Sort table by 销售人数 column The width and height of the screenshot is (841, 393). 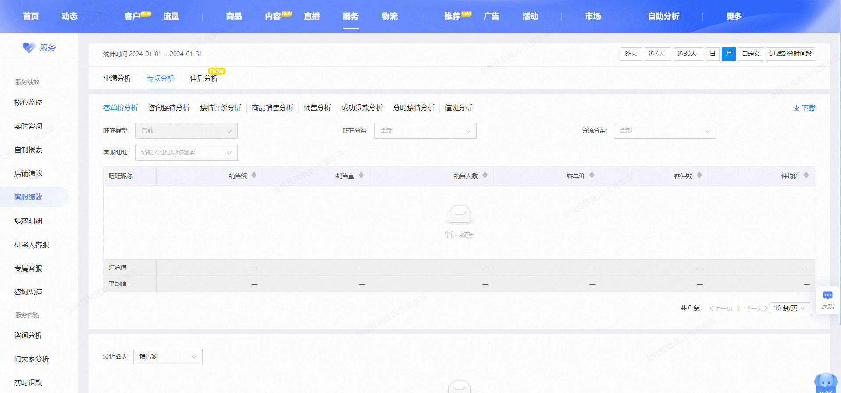[x=485, y=175]
